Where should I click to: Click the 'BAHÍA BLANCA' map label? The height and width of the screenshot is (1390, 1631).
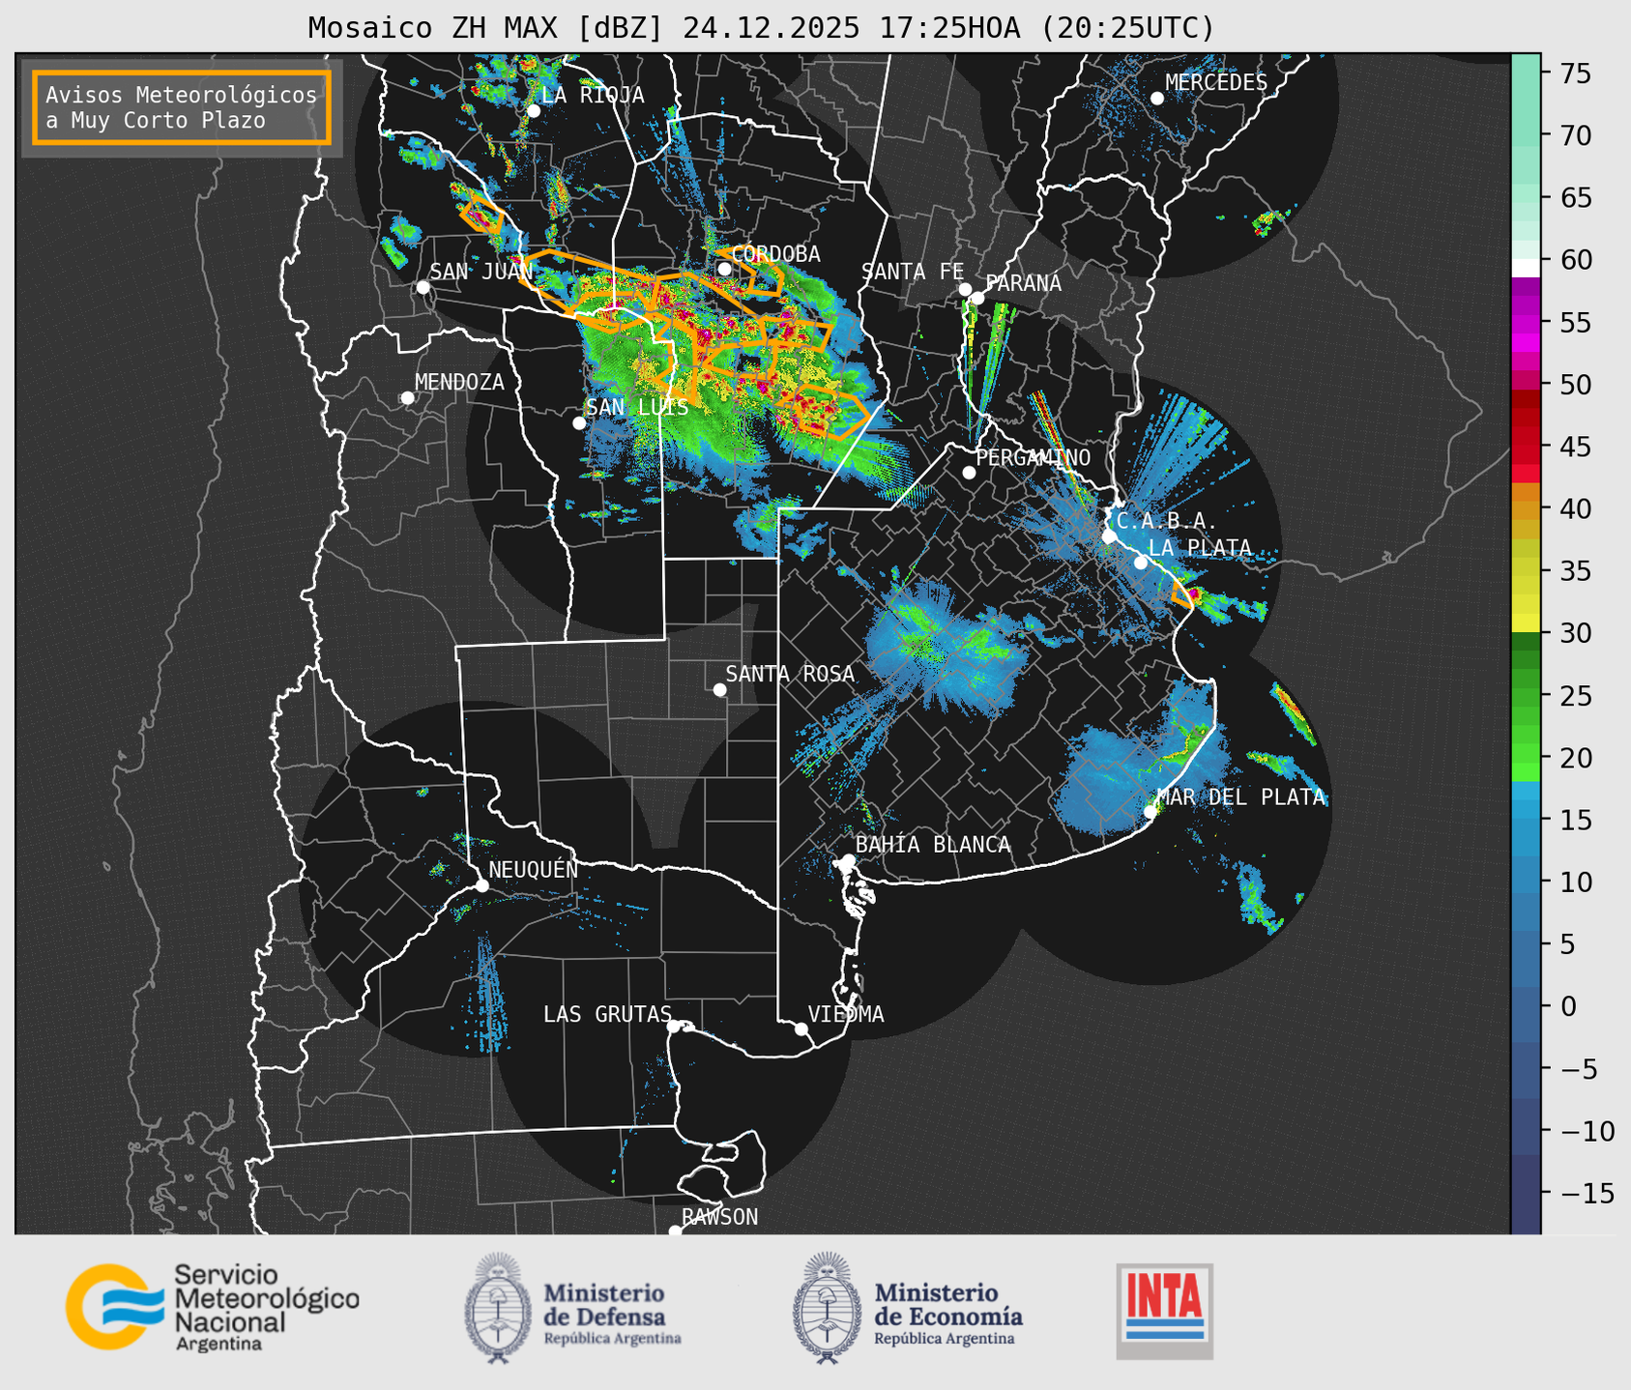933,845
